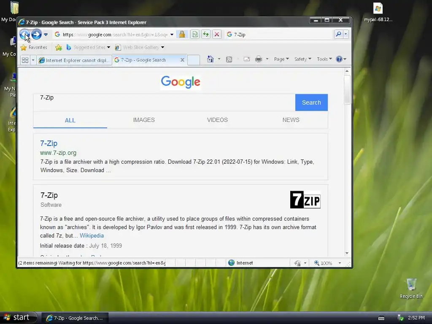Open the Safety menu
The image size is (432, 324).
pyautogui.click(x=302, y=59)
